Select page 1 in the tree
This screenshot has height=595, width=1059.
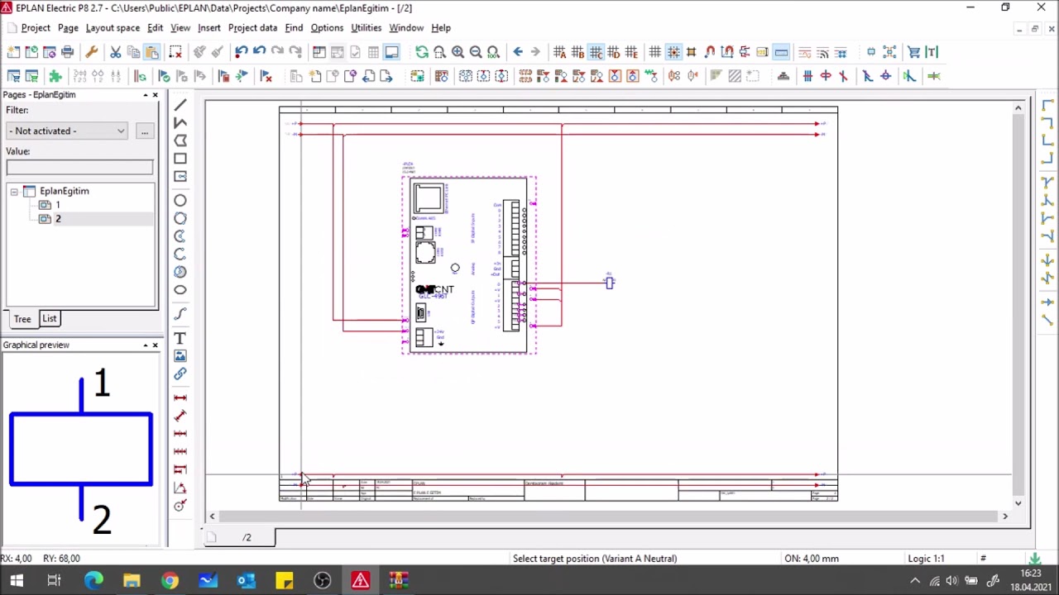coord(58,205)
